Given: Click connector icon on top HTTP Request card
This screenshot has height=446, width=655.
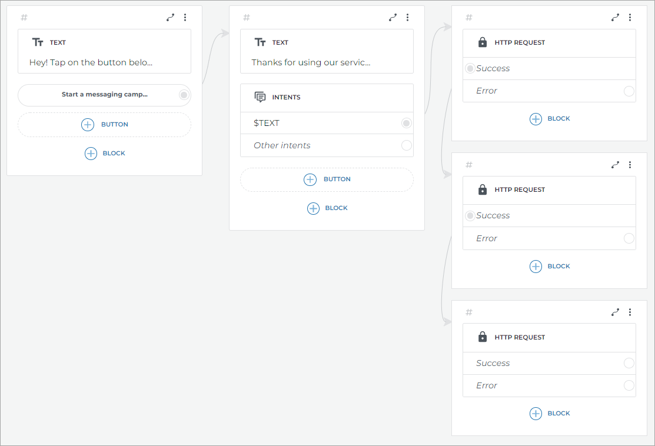Looking at the screenshot, I should (616, 18).
